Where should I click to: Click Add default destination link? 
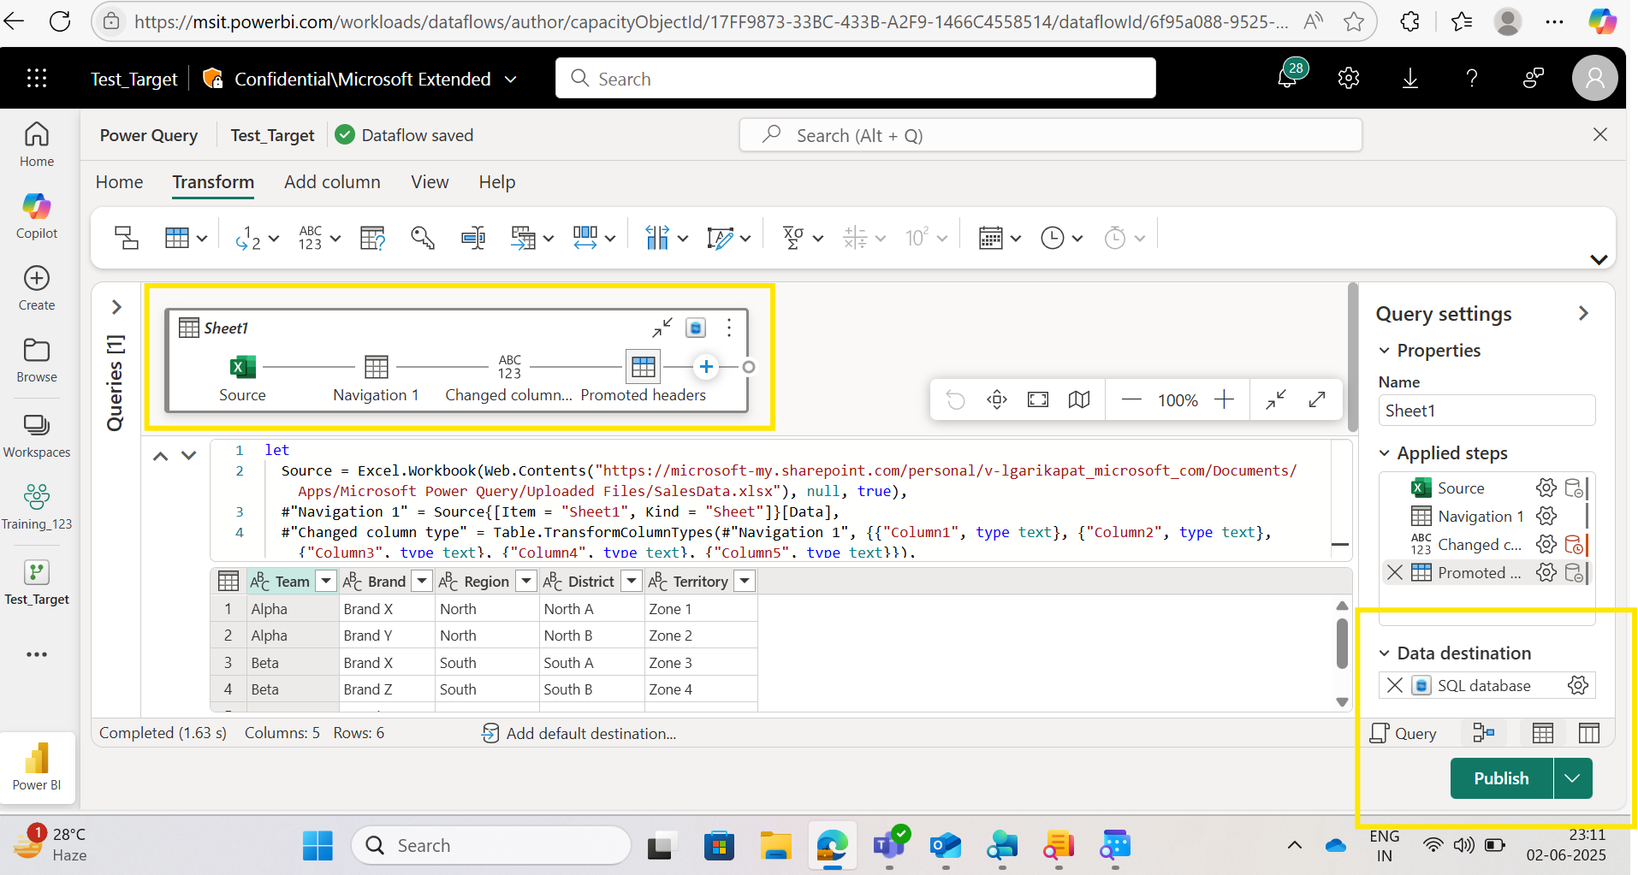pyautogui.click(x=579, y=733)
